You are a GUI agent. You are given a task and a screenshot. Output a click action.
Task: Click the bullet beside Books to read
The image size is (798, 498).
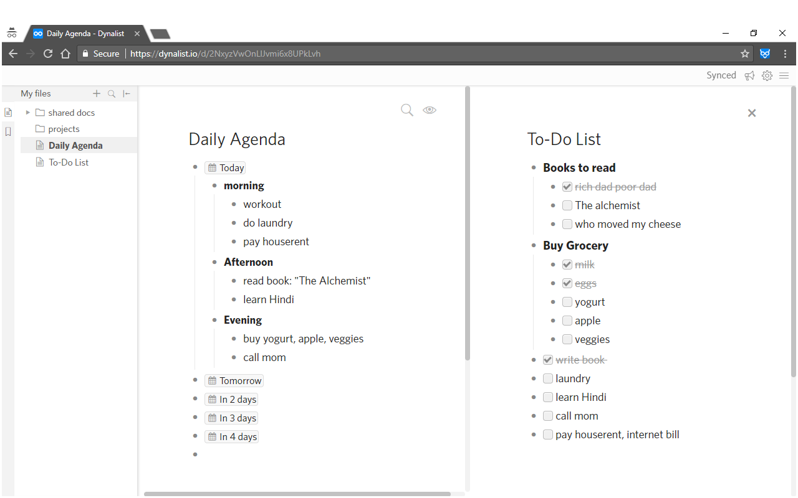point(534,167)
